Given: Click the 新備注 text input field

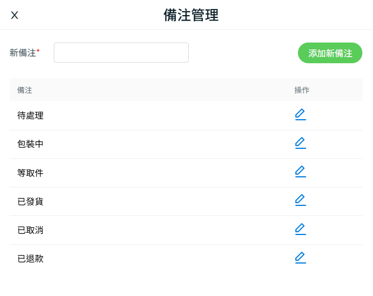Looking at the screenshot, I should click(x=121, y=53).
